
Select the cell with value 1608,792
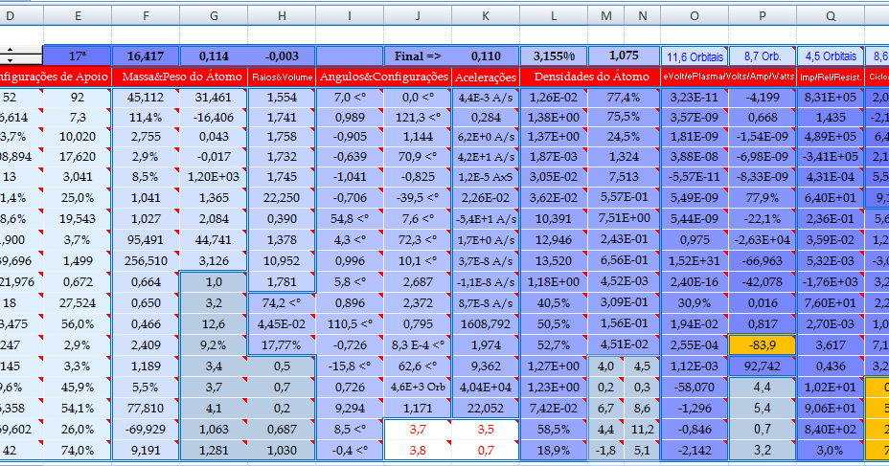486,323
